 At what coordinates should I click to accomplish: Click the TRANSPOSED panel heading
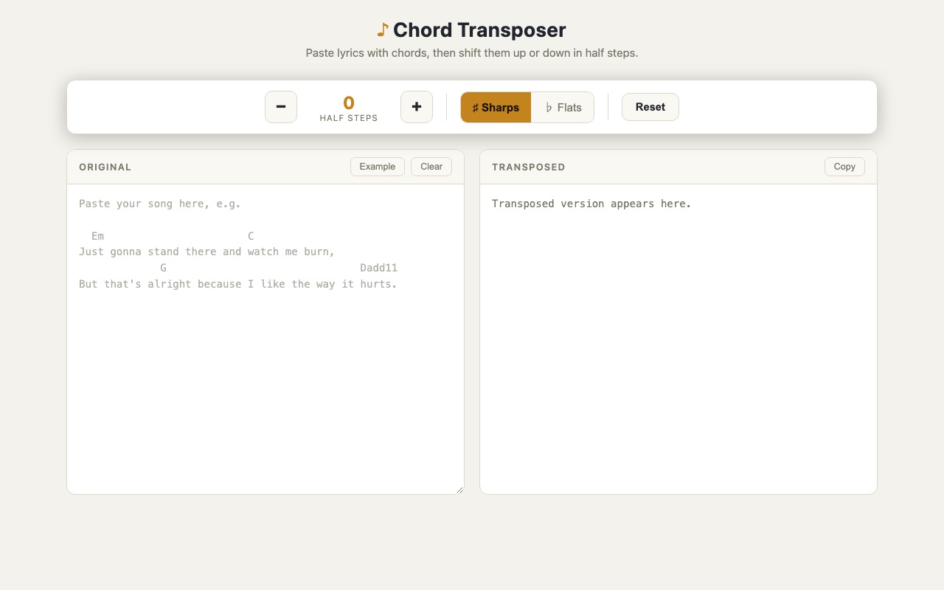pyautogui.click(x=529, y=167)
